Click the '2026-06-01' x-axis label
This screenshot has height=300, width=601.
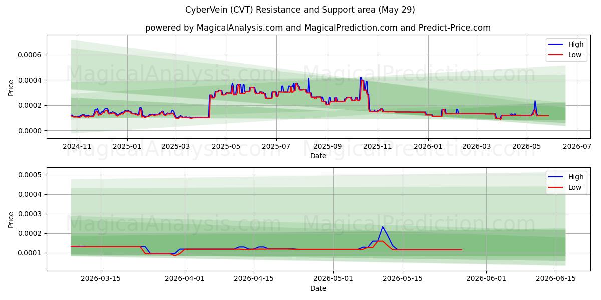[x=486, y=279]
